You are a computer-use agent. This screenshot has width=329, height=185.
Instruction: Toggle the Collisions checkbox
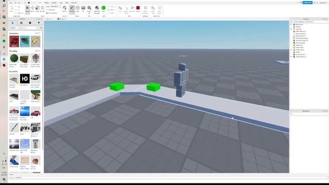pos(50,10)
